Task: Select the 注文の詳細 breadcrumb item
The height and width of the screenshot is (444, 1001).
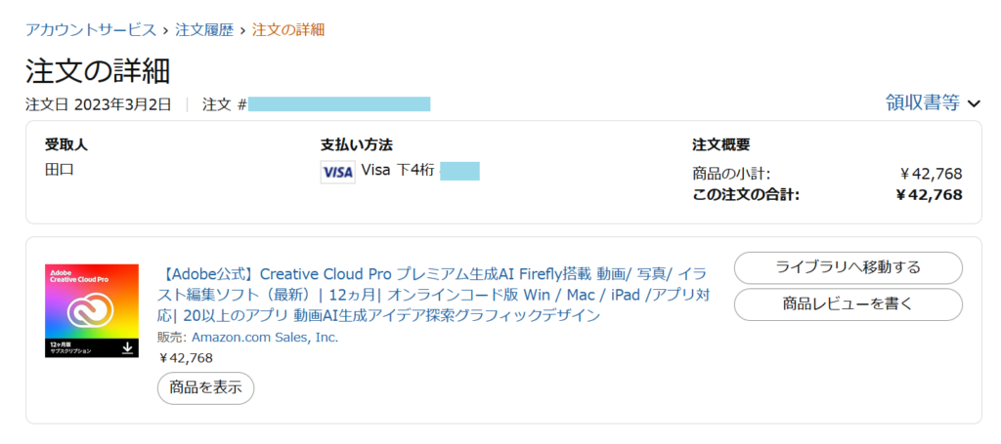Action: tap(288, 29)
